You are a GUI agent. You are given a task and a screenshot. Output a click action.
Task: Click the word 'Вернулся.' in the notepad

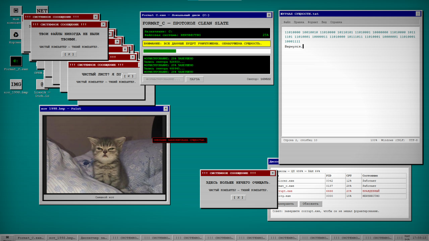pos(293,46)
